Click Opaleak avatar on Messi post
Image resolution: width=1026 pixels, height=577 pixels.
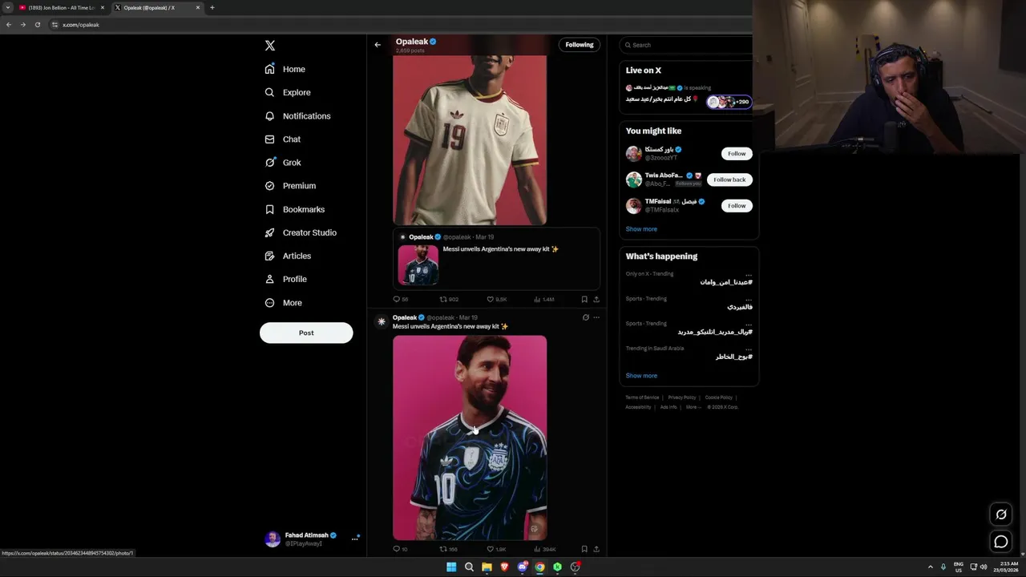(382, 321)
